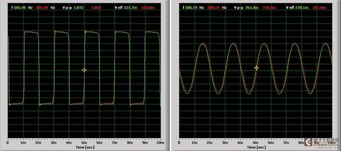The image size is (341, 151).
Task: Click Time [sec] label under square-wave plot
Action: point(85,147)
